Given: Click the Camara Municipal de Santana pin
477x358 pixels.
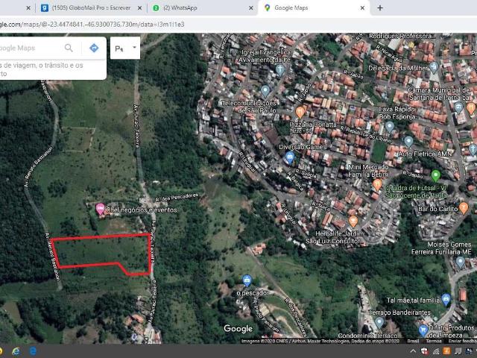Looking at the screenshot, I should tap(458, 107).
